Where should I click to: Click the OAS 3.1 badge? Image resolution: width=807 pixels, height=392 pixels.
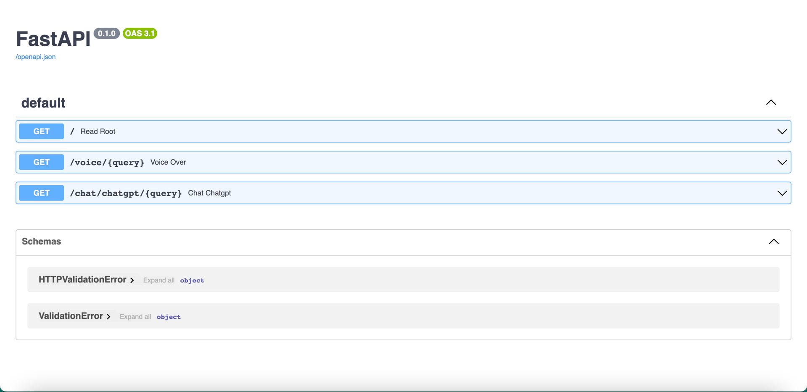[x=140, y=34]
